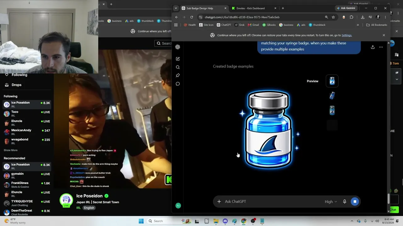Expand the system tray hidden icons chevron
The image size is (403, 226).
tap(352, 221)
